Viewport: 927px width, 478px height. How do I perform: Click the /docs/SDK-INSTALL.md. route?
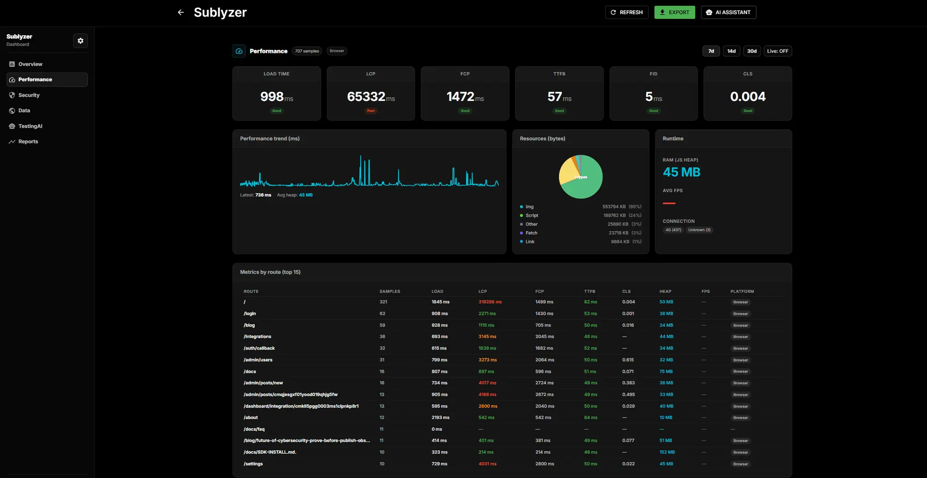[x=270, y=452]
